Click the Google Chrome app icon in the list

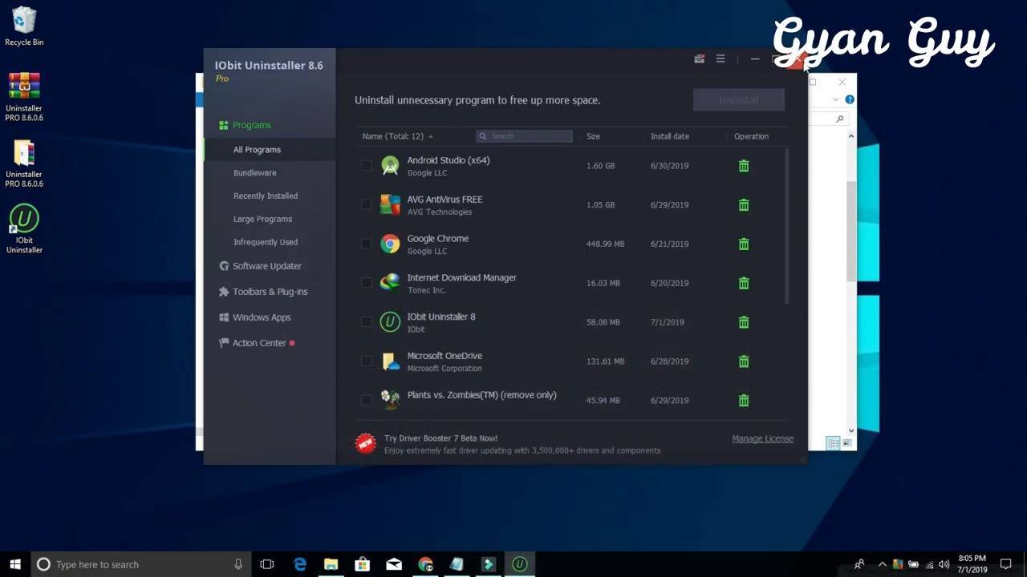[x=390, y=244]
